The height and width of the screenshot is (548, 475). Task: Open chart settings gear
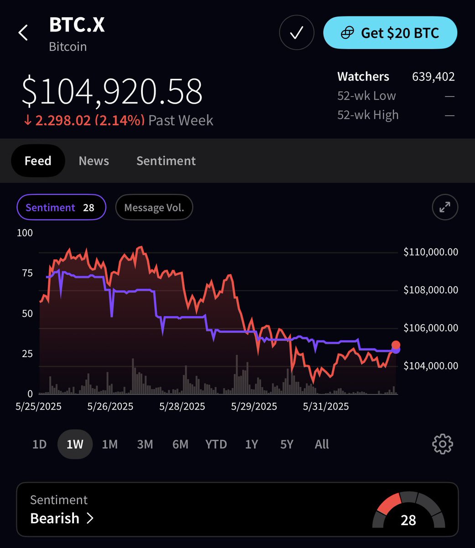(442, 444)
